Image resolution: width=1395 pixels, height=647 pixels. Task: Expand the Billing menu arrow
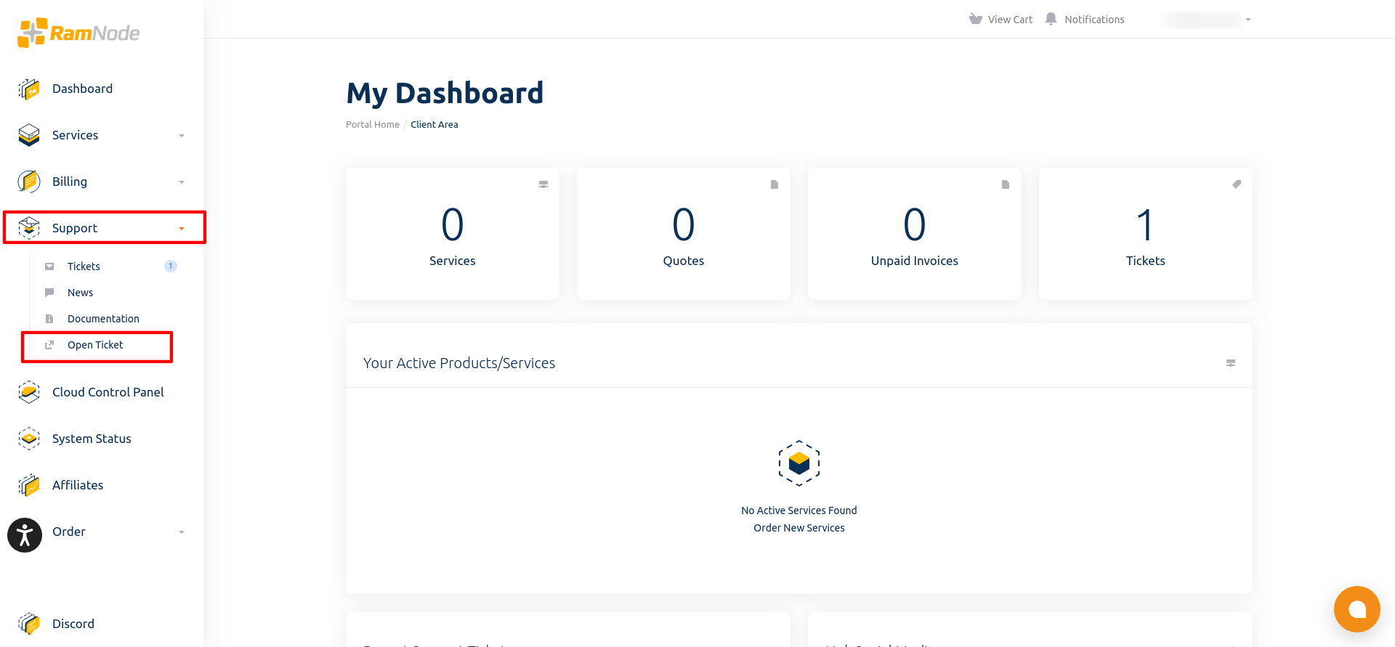tap(182, 182)
